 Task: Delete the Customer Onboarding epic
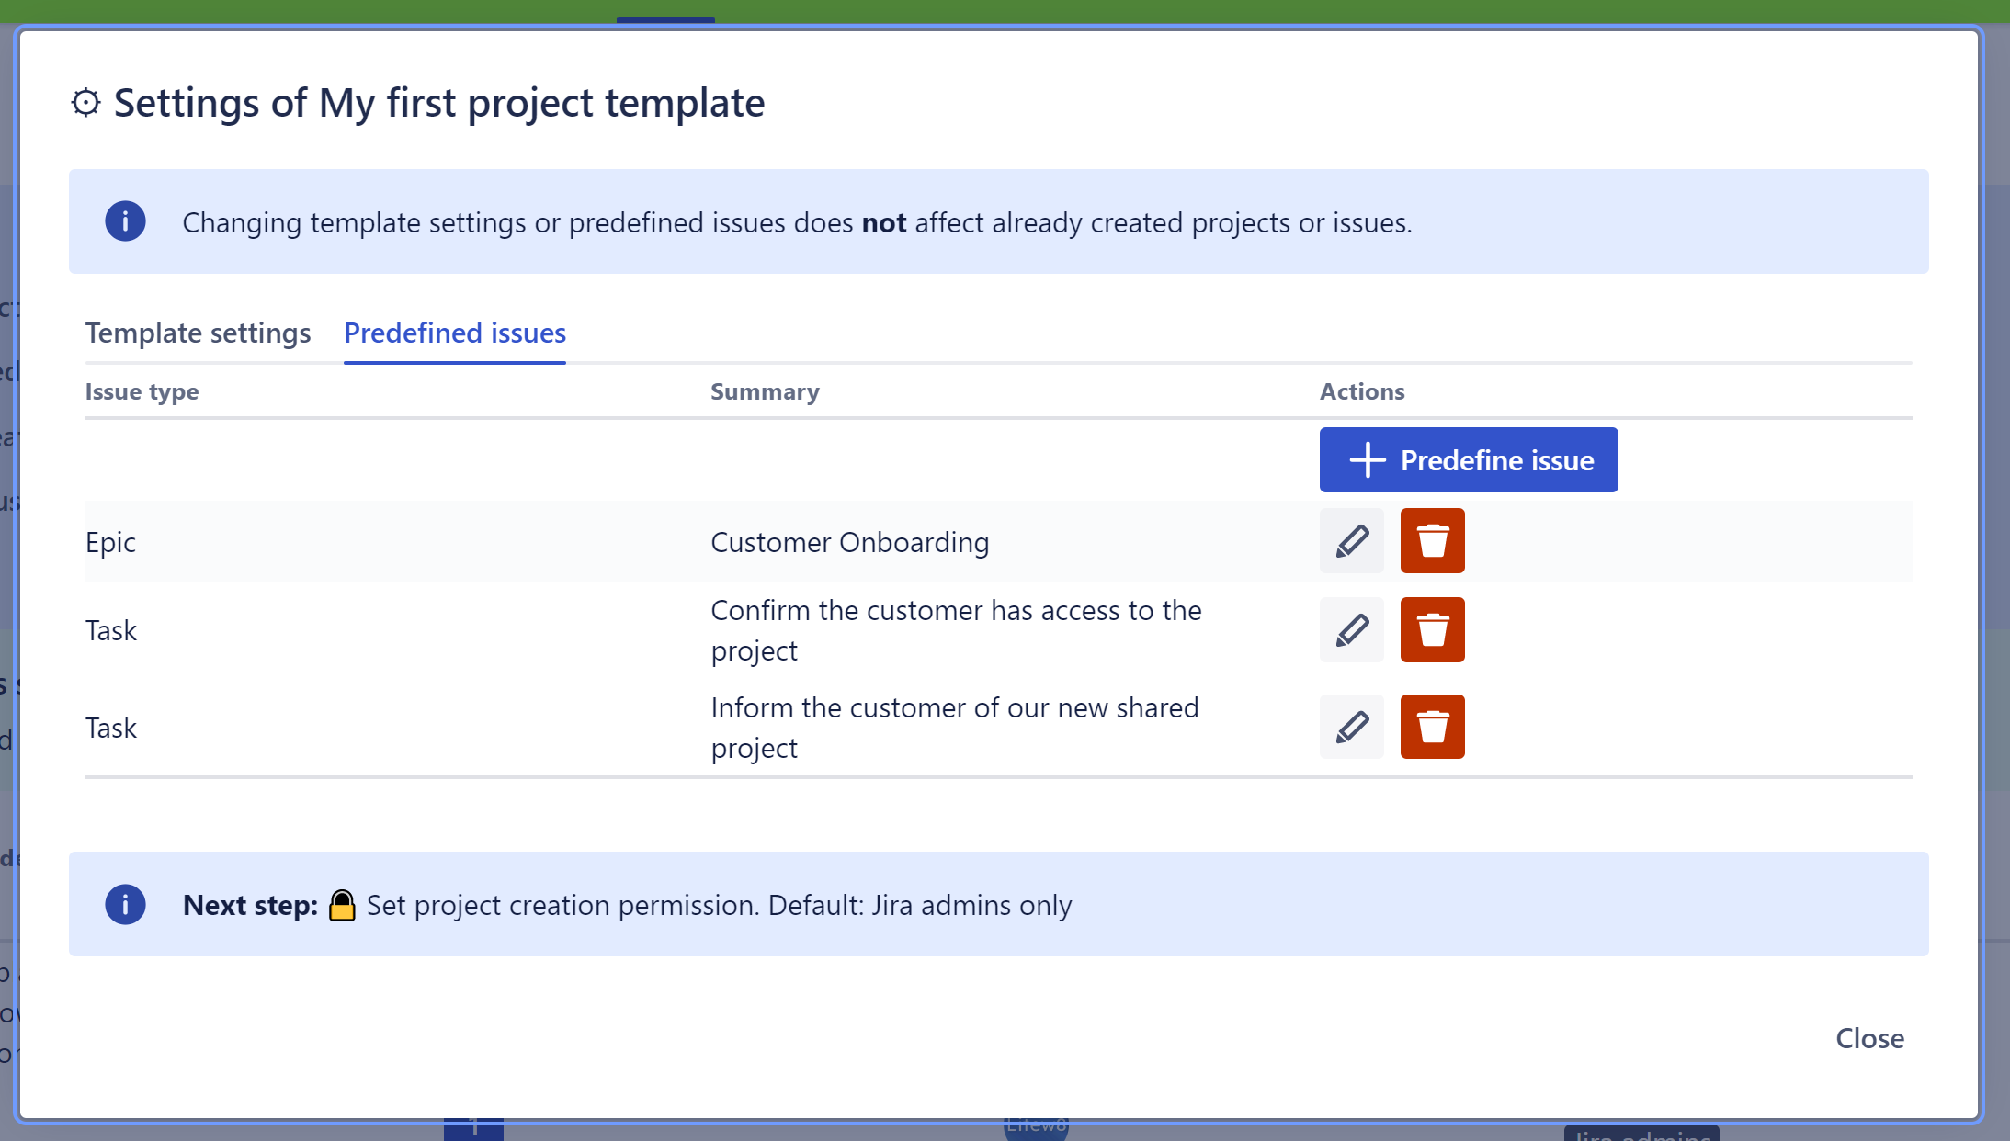(x=1433, y=541)
